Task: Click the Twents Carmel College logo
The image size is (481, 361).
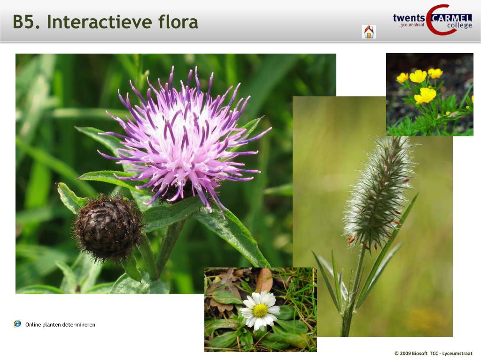Action: pos(433,20)
